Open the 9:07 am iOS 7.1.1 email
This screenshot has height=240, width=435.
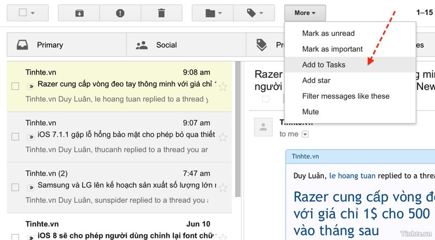click(x=119, y=137)
